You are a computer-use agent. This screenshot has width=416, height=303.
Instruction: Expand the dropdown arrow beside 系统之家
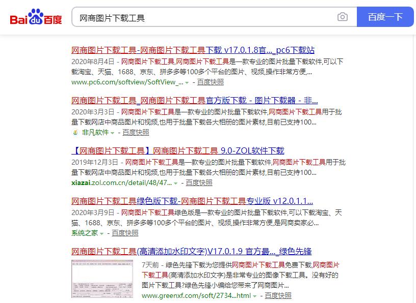click(x=100, y=232)
